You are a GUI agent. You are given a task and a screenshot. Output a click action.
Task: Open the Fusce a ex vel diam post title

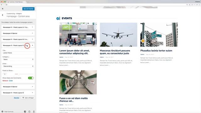[73, 100]
